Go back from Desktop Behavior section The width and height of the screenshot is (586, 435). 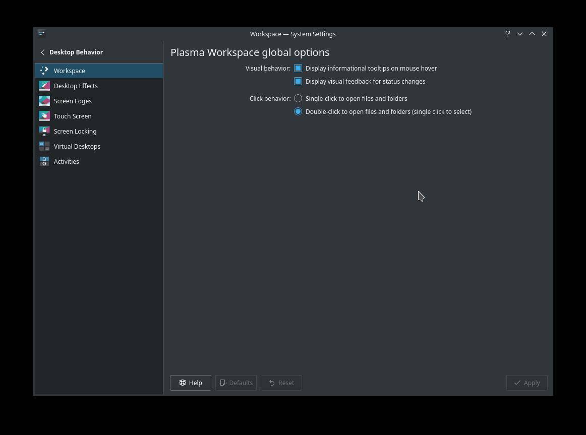(43, 52)
